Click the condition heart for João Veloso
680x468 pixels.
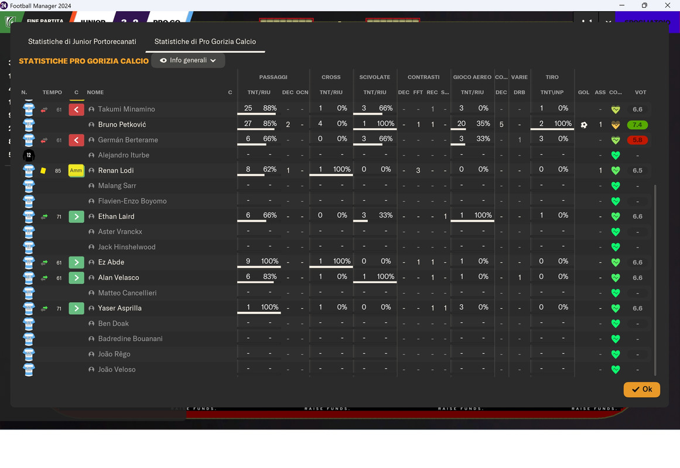(616, 370)
